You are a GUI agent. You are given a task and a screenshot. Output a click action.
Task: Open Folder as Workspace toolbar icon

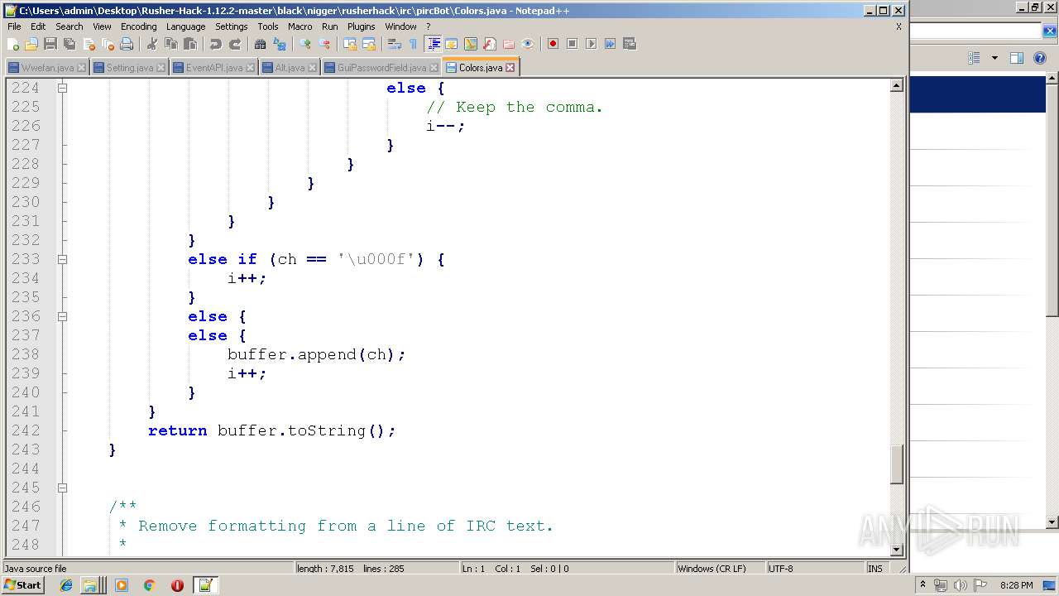click(x=509, y=44)
